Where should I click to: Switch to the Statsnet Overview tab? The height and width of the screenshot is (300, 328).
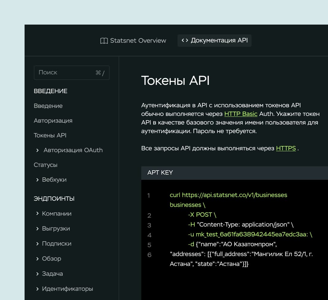pos(138,41)
